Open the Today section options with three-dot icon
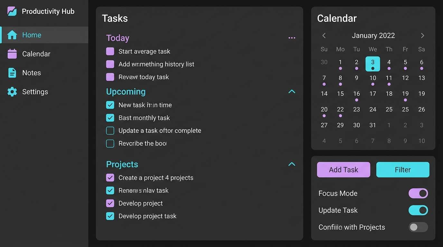Image resolution: width=443 pixels, height=247 pixels. point(292,38)
